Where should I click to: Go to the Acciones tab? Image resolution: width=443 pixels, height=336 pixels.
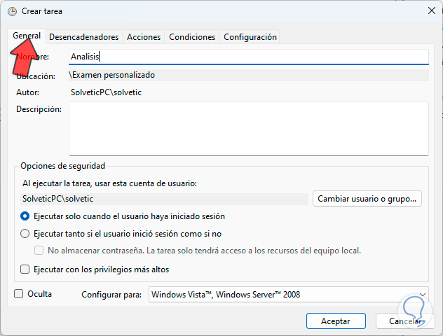pos(144,37)
